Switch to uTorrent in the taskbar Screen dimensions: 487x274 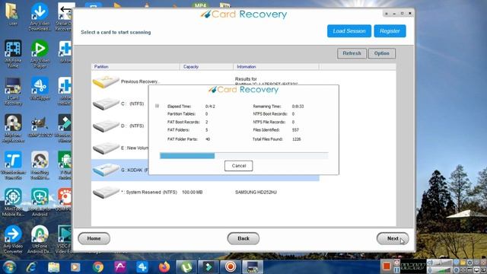[186, 267]
